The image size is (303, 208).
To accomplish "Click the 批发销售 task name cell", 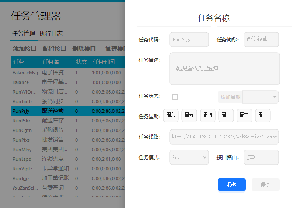I will click(53, 140).
